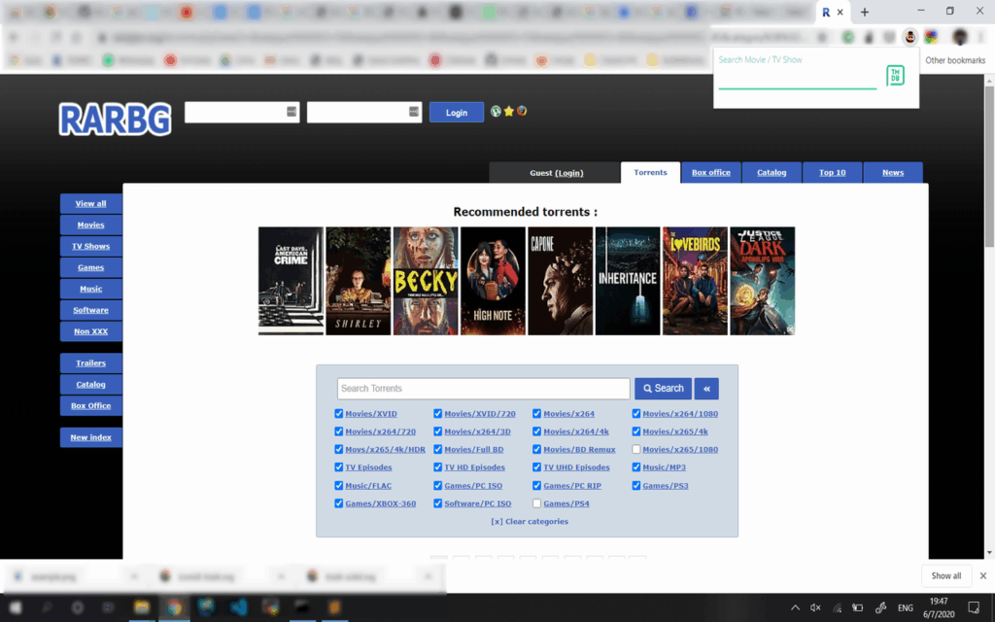Open the News tab

[893, 173]
